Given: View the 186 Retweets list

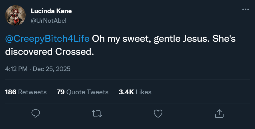Looking at the screenshot, I should (26, 92).
